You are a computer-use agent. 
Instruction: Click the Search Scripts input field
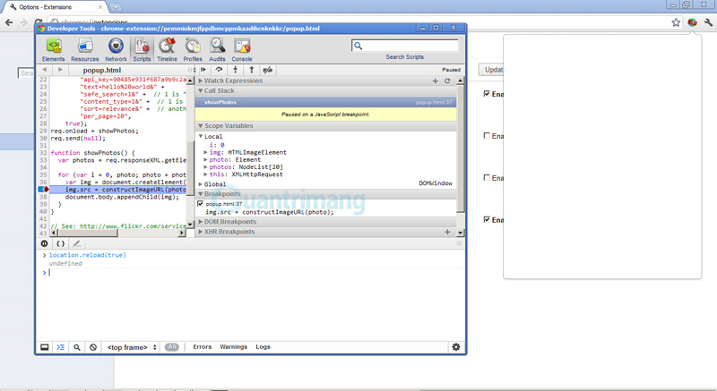(x=410, y=46)
